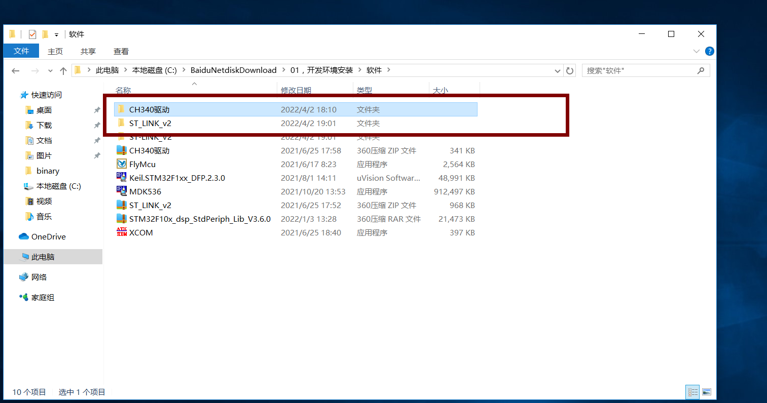Image resolution: width=767 pixels, height=403 pixels.
Task: Open the binary folder in the sidebar
Action: point(48,171)
